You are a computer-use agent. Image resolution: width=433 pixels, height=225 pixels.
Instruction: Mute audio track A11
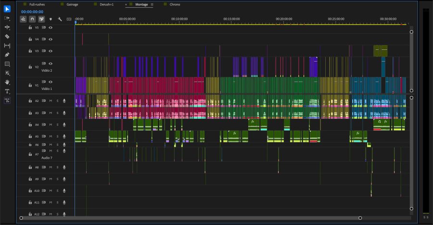point(51,202)
